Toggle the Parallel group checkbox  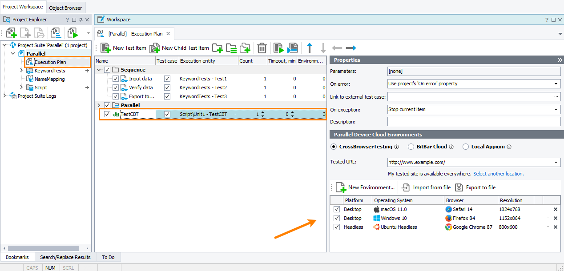tap(107, 105)
